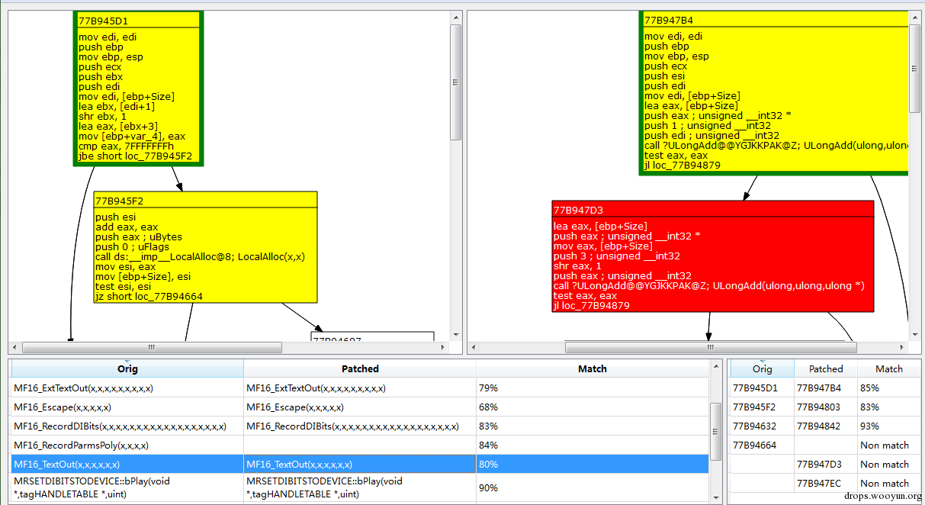Image resolution: width=925 pixels, height=505 pixels.
Task: Click orig graph horizontal scrollbar left arrow
Action: 15,348
